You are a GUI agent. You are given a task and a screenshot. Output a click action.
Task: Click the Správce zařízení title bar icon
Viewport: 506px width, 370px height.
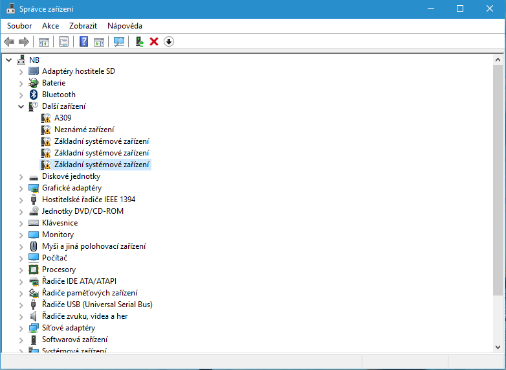point(10,8)
